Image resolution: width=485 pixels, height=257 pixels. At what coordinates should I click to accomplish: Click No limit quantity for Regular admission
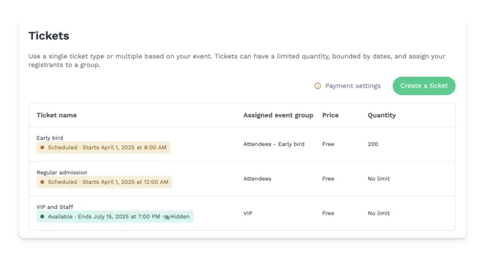pos(379,179)
